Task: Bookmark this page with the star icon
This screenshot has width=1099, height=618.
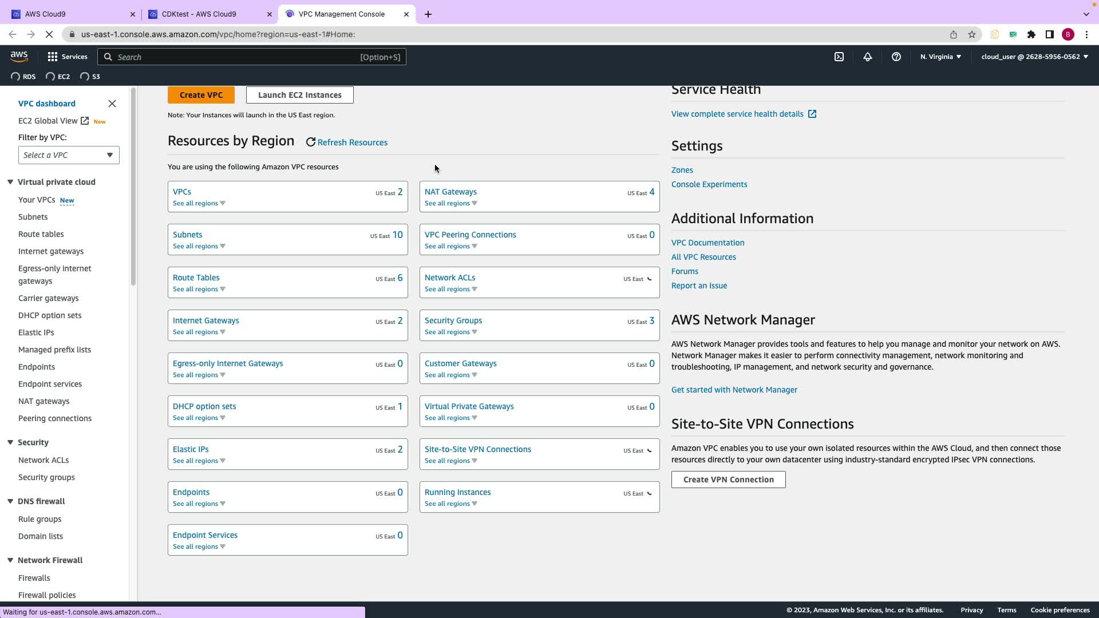Action: click(x=971, y=34)
